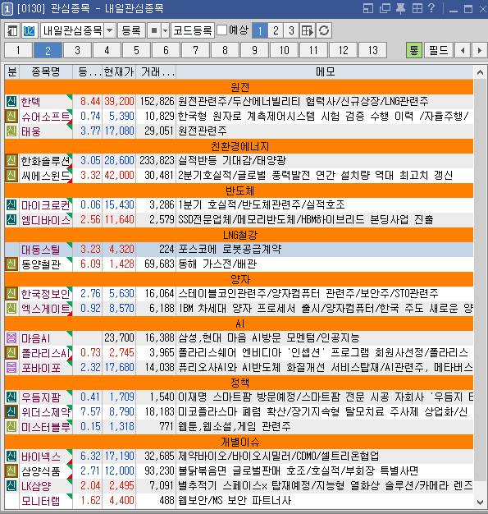Click the 신 badge icon for 마이크로컨

coord(11,205)
